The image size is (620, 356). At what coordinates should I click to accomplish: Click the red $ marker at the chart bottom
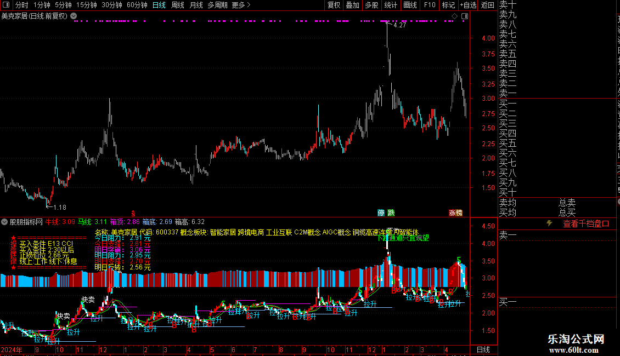[x=133, y=214]
